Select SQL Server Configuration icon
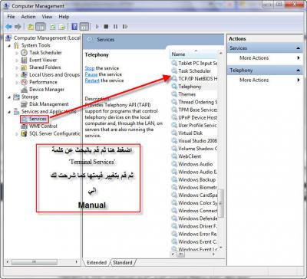Image resolution: width=307 pixels, height=279 pixels. (x=24, y=133)
